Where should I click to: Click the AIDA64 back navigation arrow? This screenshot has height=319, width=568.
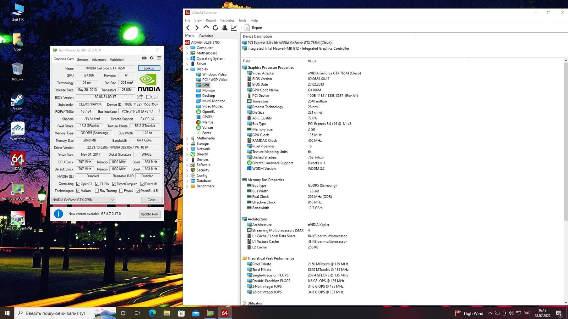pos(188,28)
